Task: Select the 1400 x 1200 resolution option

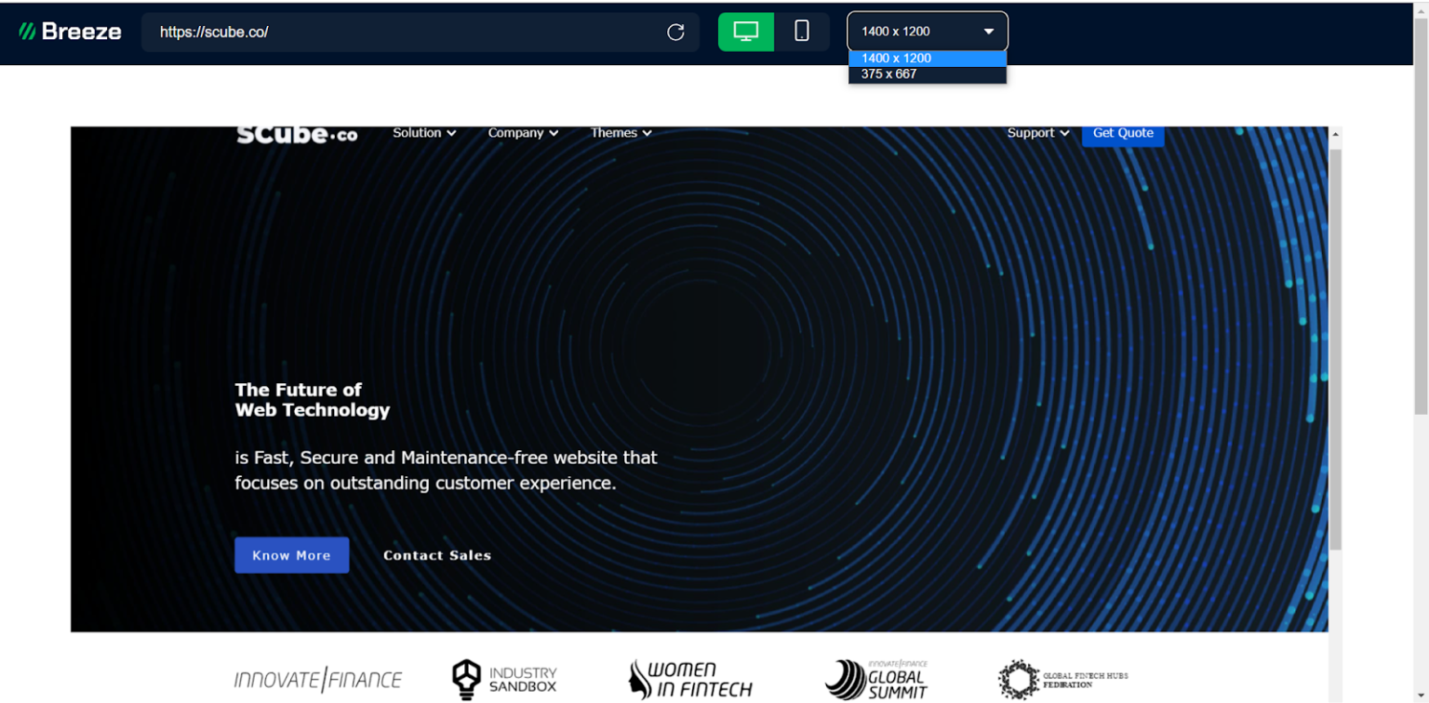Action: click(x=928, y=58)
